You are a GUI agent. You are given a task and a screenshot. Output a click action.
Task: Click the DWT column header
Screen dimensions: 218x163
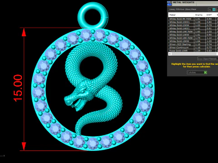coord(210,15)
